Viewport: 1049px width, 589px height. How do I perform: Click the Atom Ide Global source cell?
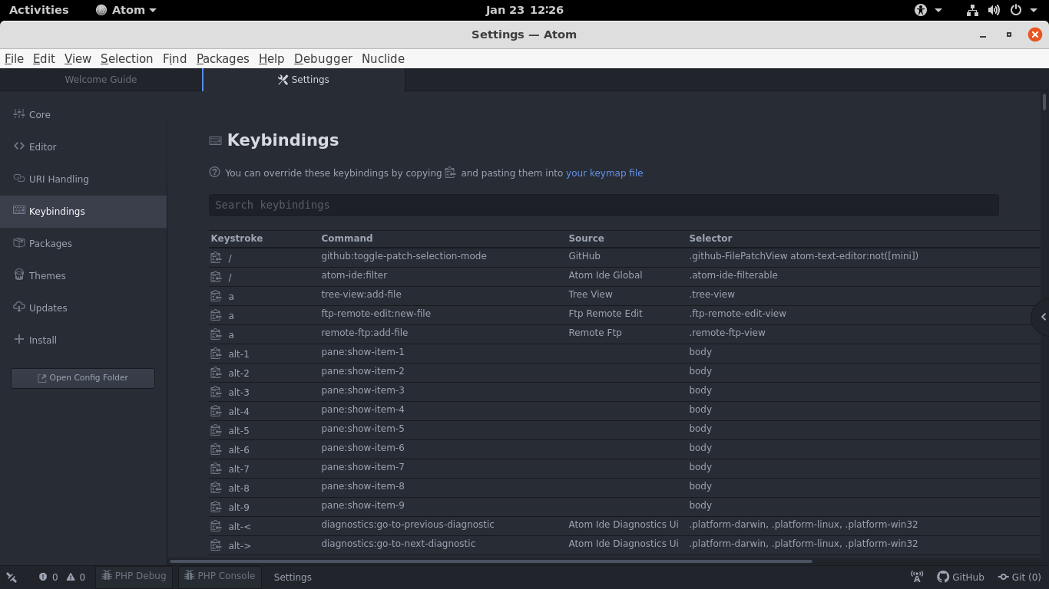[x=605, y=275]
